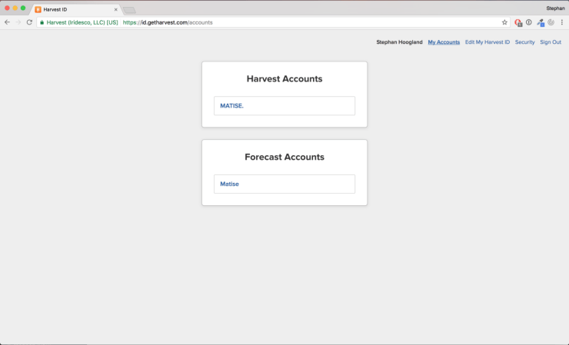Go back with the browser back arrow

[x=7, y=22]
